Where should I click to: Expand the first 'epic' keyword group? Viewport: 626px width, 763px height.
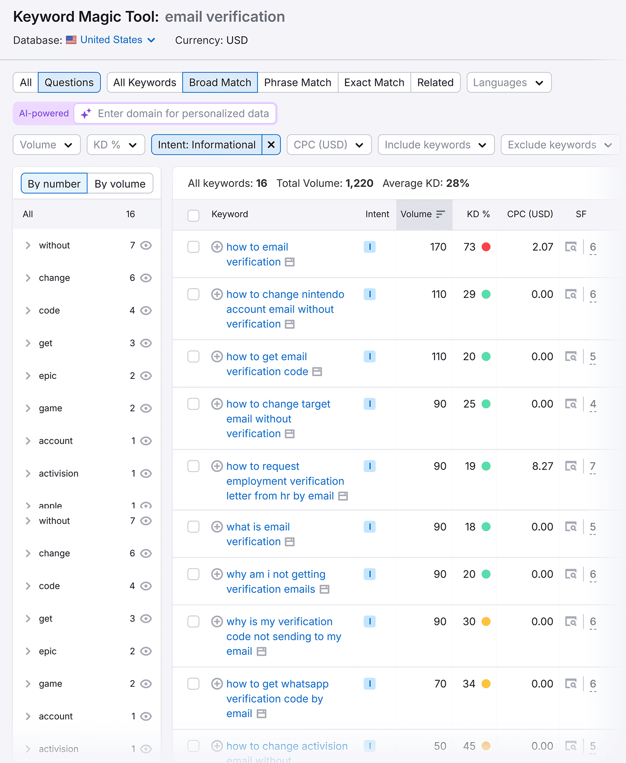(28, 376)
